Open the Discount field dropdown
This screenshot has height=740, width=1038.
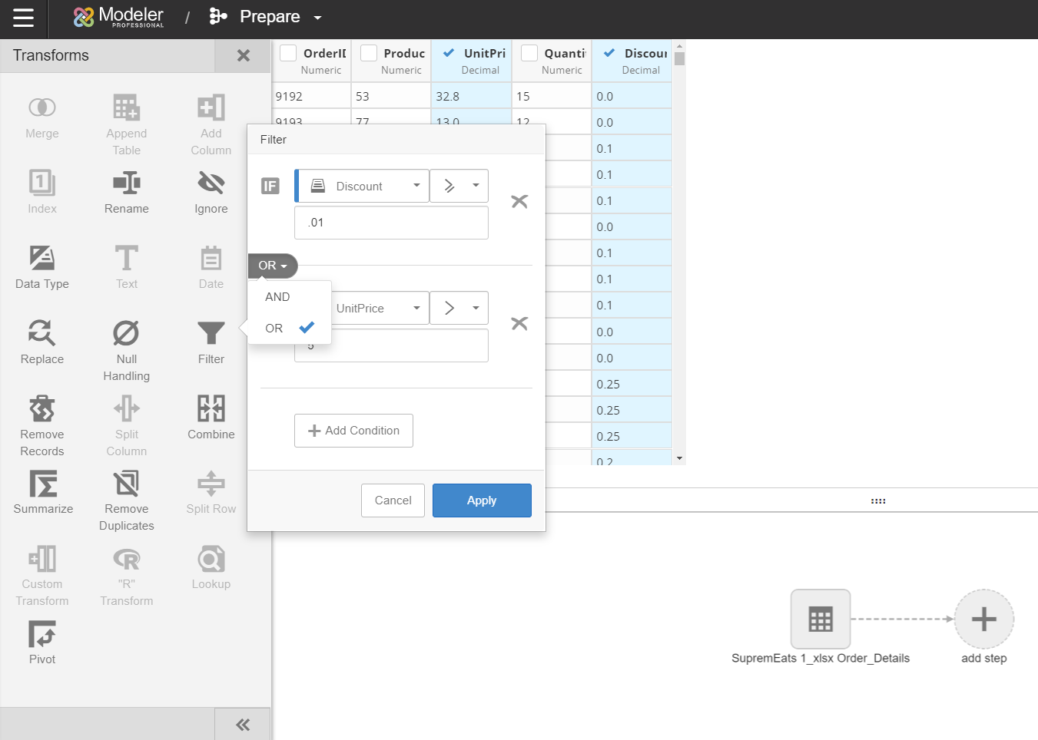(x=362, y=186)
